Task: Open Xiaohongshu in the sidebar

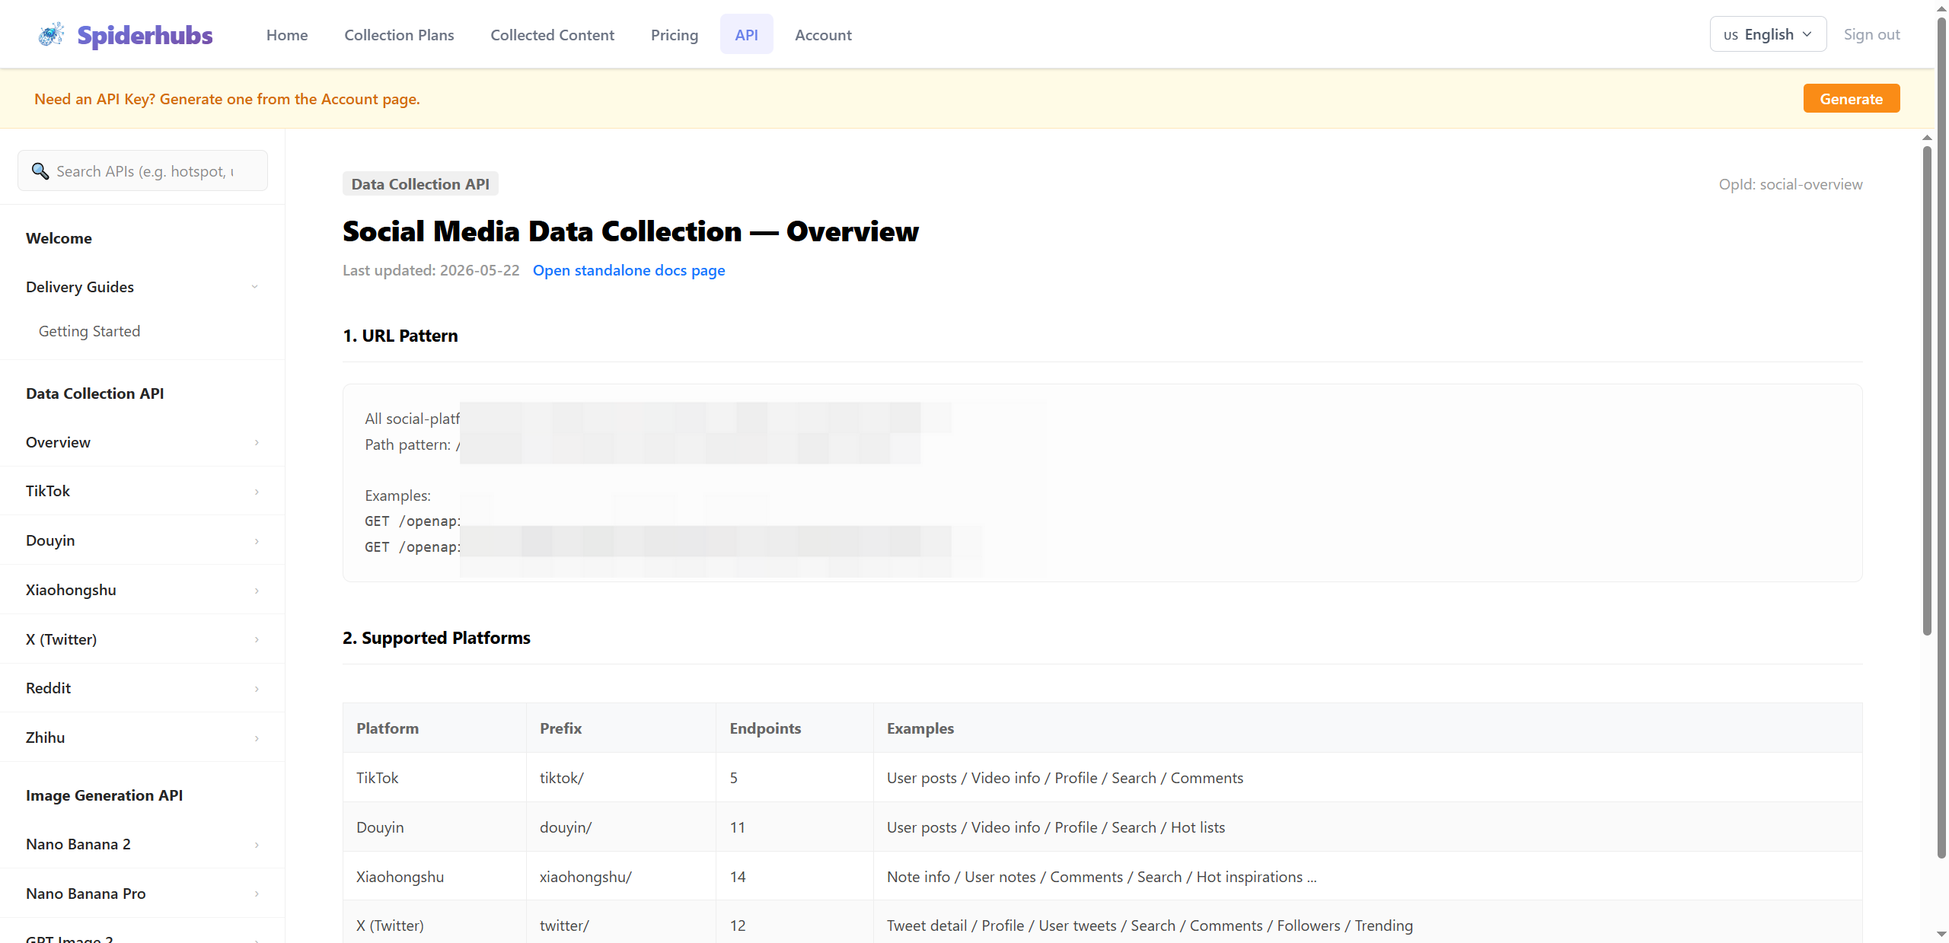Action: 71,590
